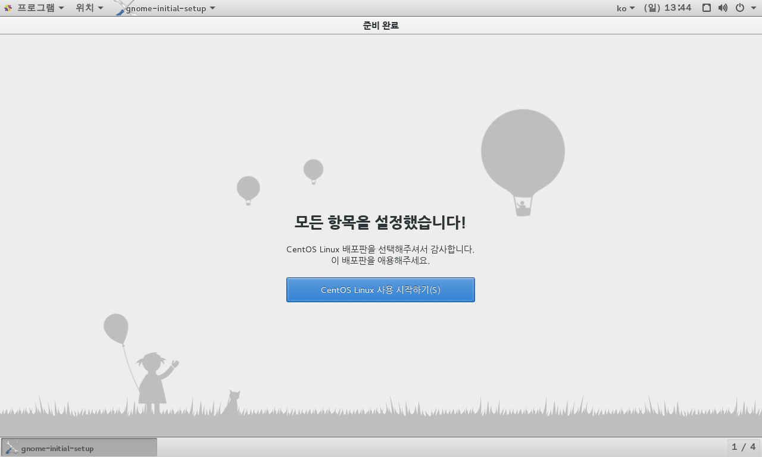Viewport: 762px width, 457px height.
Task: Click the network status icon in top bar
Action: [706, 8]
